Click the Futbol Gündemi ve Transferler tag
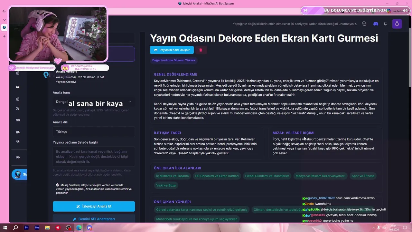Image resolution: width=412 pixels, height=232 pixels. click(x=267, y=176)
